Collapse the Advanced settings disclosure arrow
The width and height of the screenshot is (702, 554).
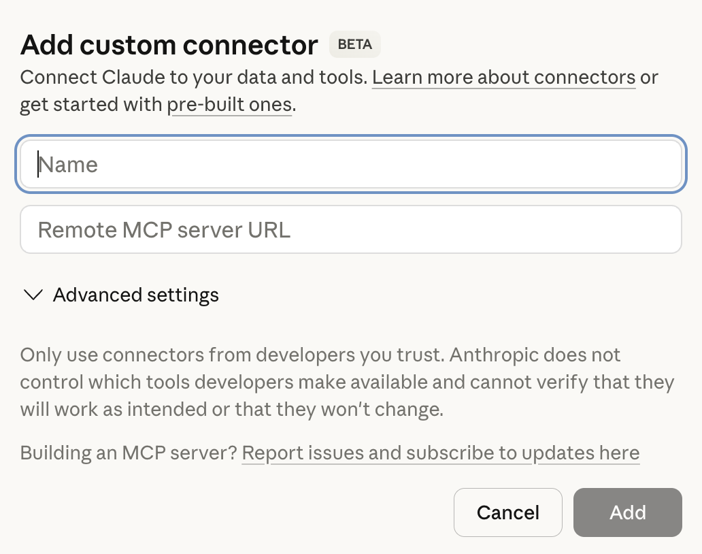pyautogui.click(x=33, y=295)
